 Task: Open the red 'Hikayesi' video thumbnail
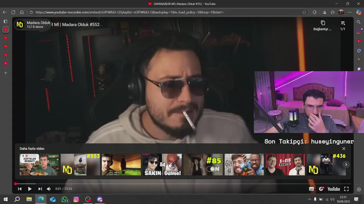[285, 165]
